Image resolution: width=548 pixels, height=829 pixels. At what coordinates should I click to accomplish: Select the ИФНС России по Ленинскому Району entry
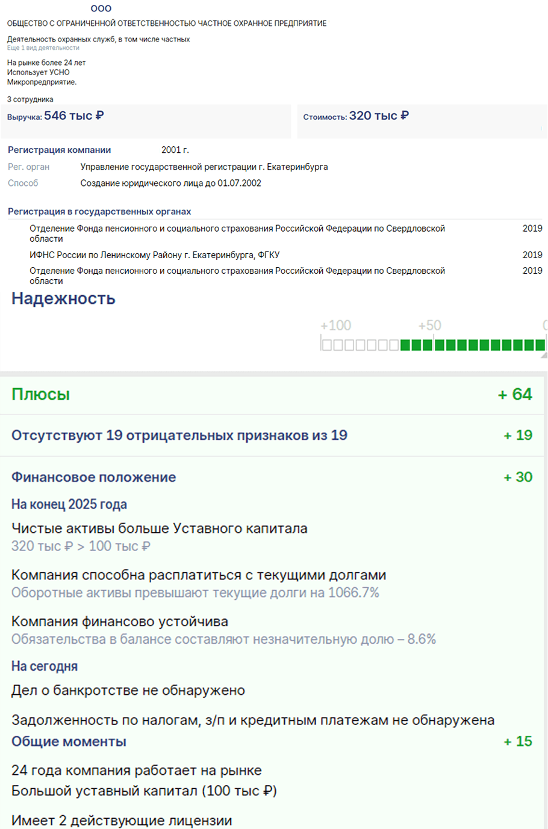(x=155, y=255)
